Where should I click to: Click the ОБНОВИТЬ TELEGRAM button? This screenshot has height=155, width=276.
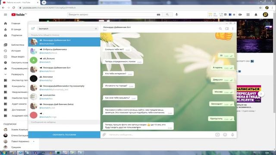[64, 135]
